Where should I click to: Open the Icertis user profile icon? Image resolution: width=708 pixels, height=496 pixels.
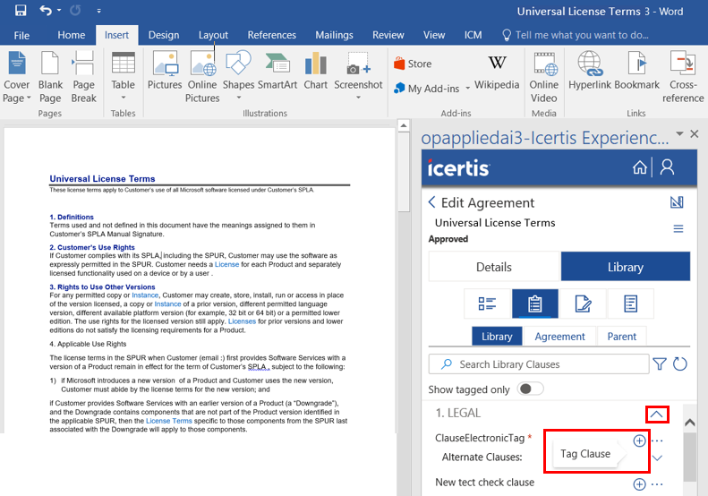tap(667, 167)
